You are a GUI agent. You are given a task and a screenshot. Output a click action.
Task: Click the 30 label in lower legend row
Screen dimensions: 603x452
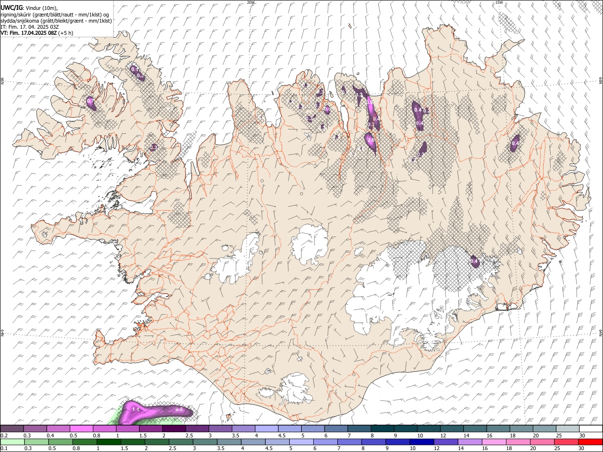[x=582, y=449]
